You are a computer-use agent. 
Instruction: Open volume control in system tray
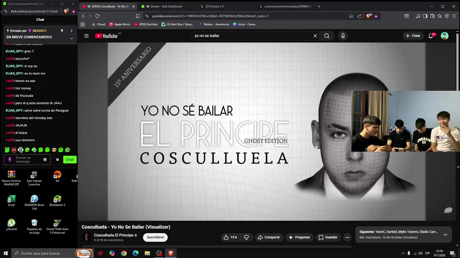(420, 253)
